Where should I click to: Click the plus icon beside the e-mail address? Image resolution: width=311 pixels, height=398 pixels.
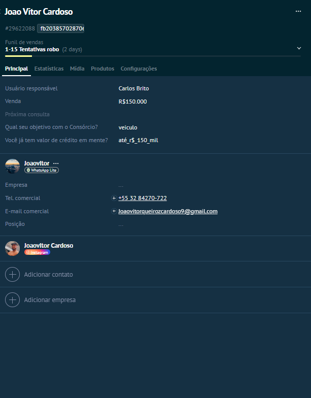pos(114,211)
